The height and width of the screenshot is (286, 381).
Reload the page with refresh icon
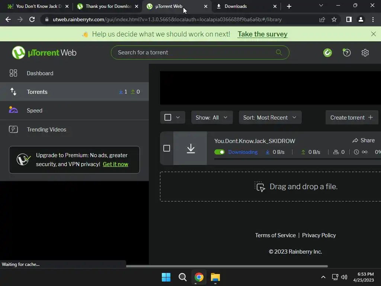(32, 19)
